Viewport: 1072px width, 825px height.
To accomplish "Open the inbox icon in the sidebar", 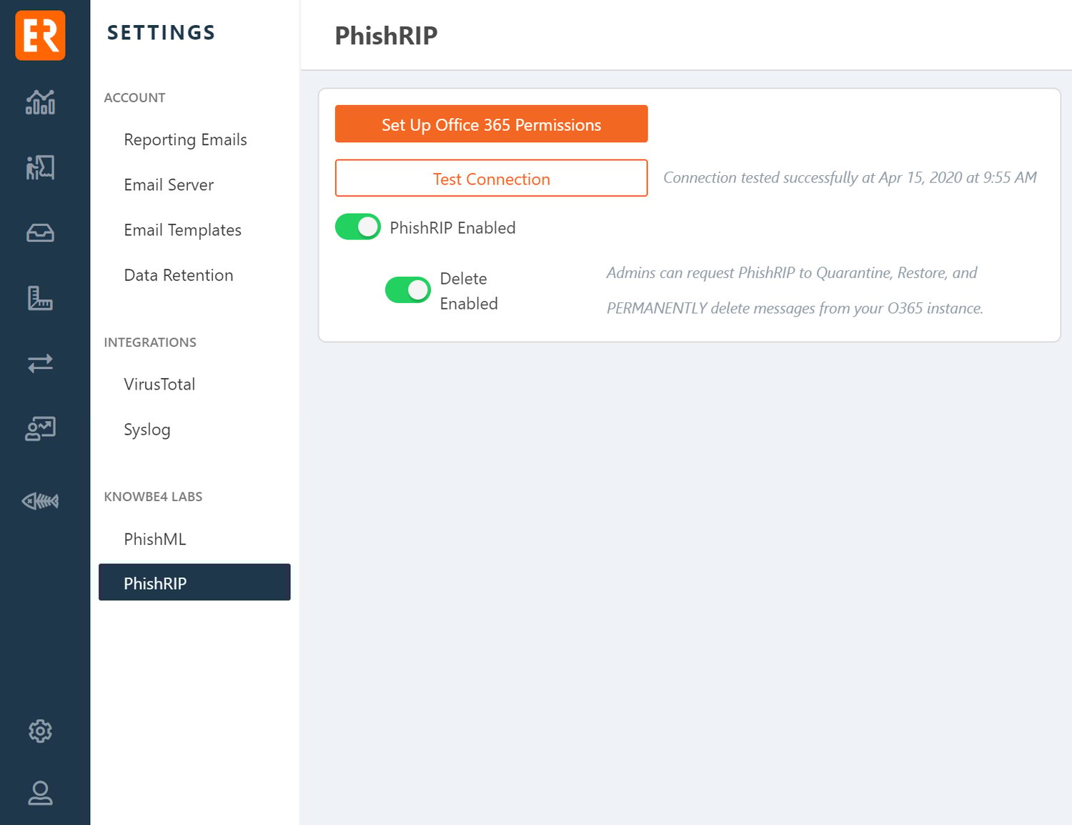I will [x=39, y=232].
